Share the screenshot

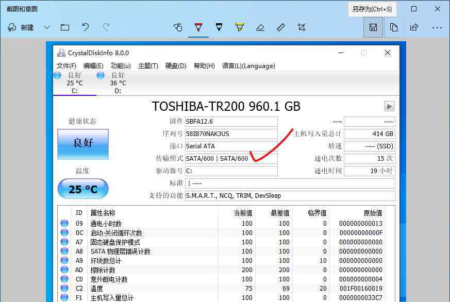coord(414,27)
